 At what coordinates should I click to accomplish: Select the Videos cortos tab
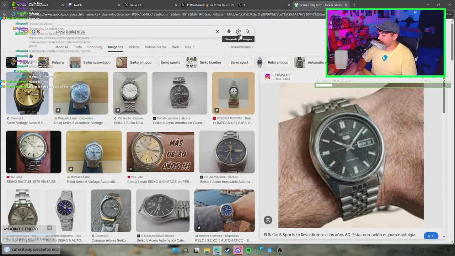click(156, 47)
